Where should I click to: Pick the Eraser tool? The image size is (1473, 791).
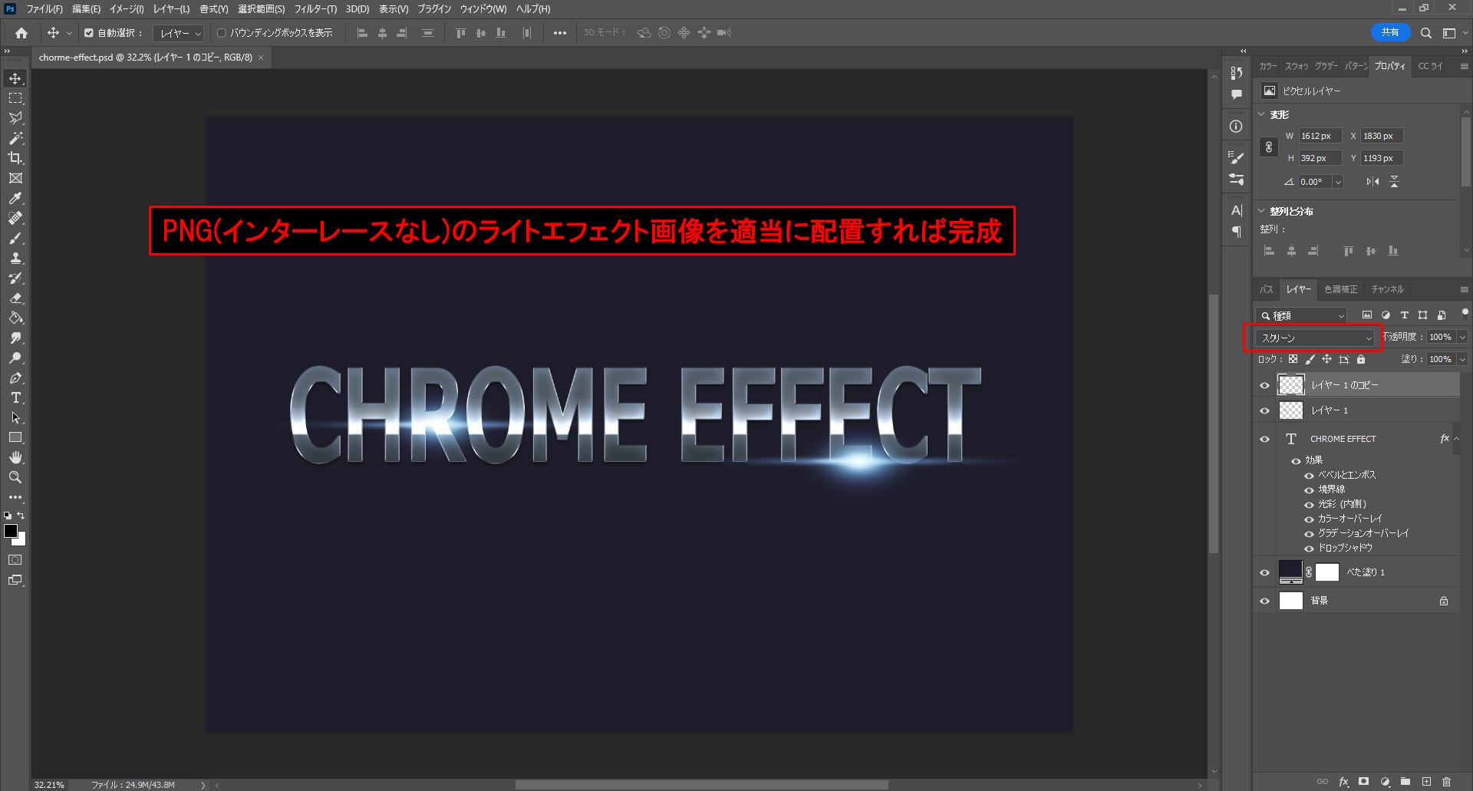coord(15,298)
